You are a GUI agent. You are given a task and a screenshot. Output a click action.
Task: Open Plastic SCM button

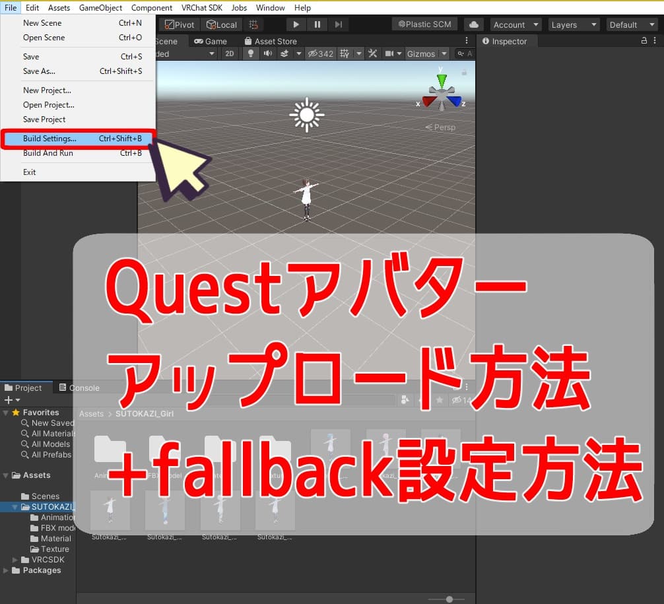[425, 24]
